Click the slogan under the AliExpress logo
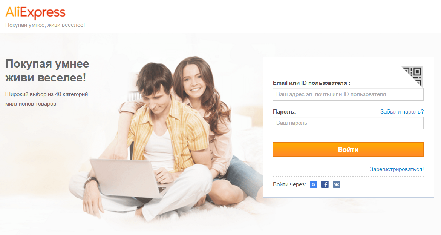The width and height of the screenshot is (441, 235). [45, 25]
